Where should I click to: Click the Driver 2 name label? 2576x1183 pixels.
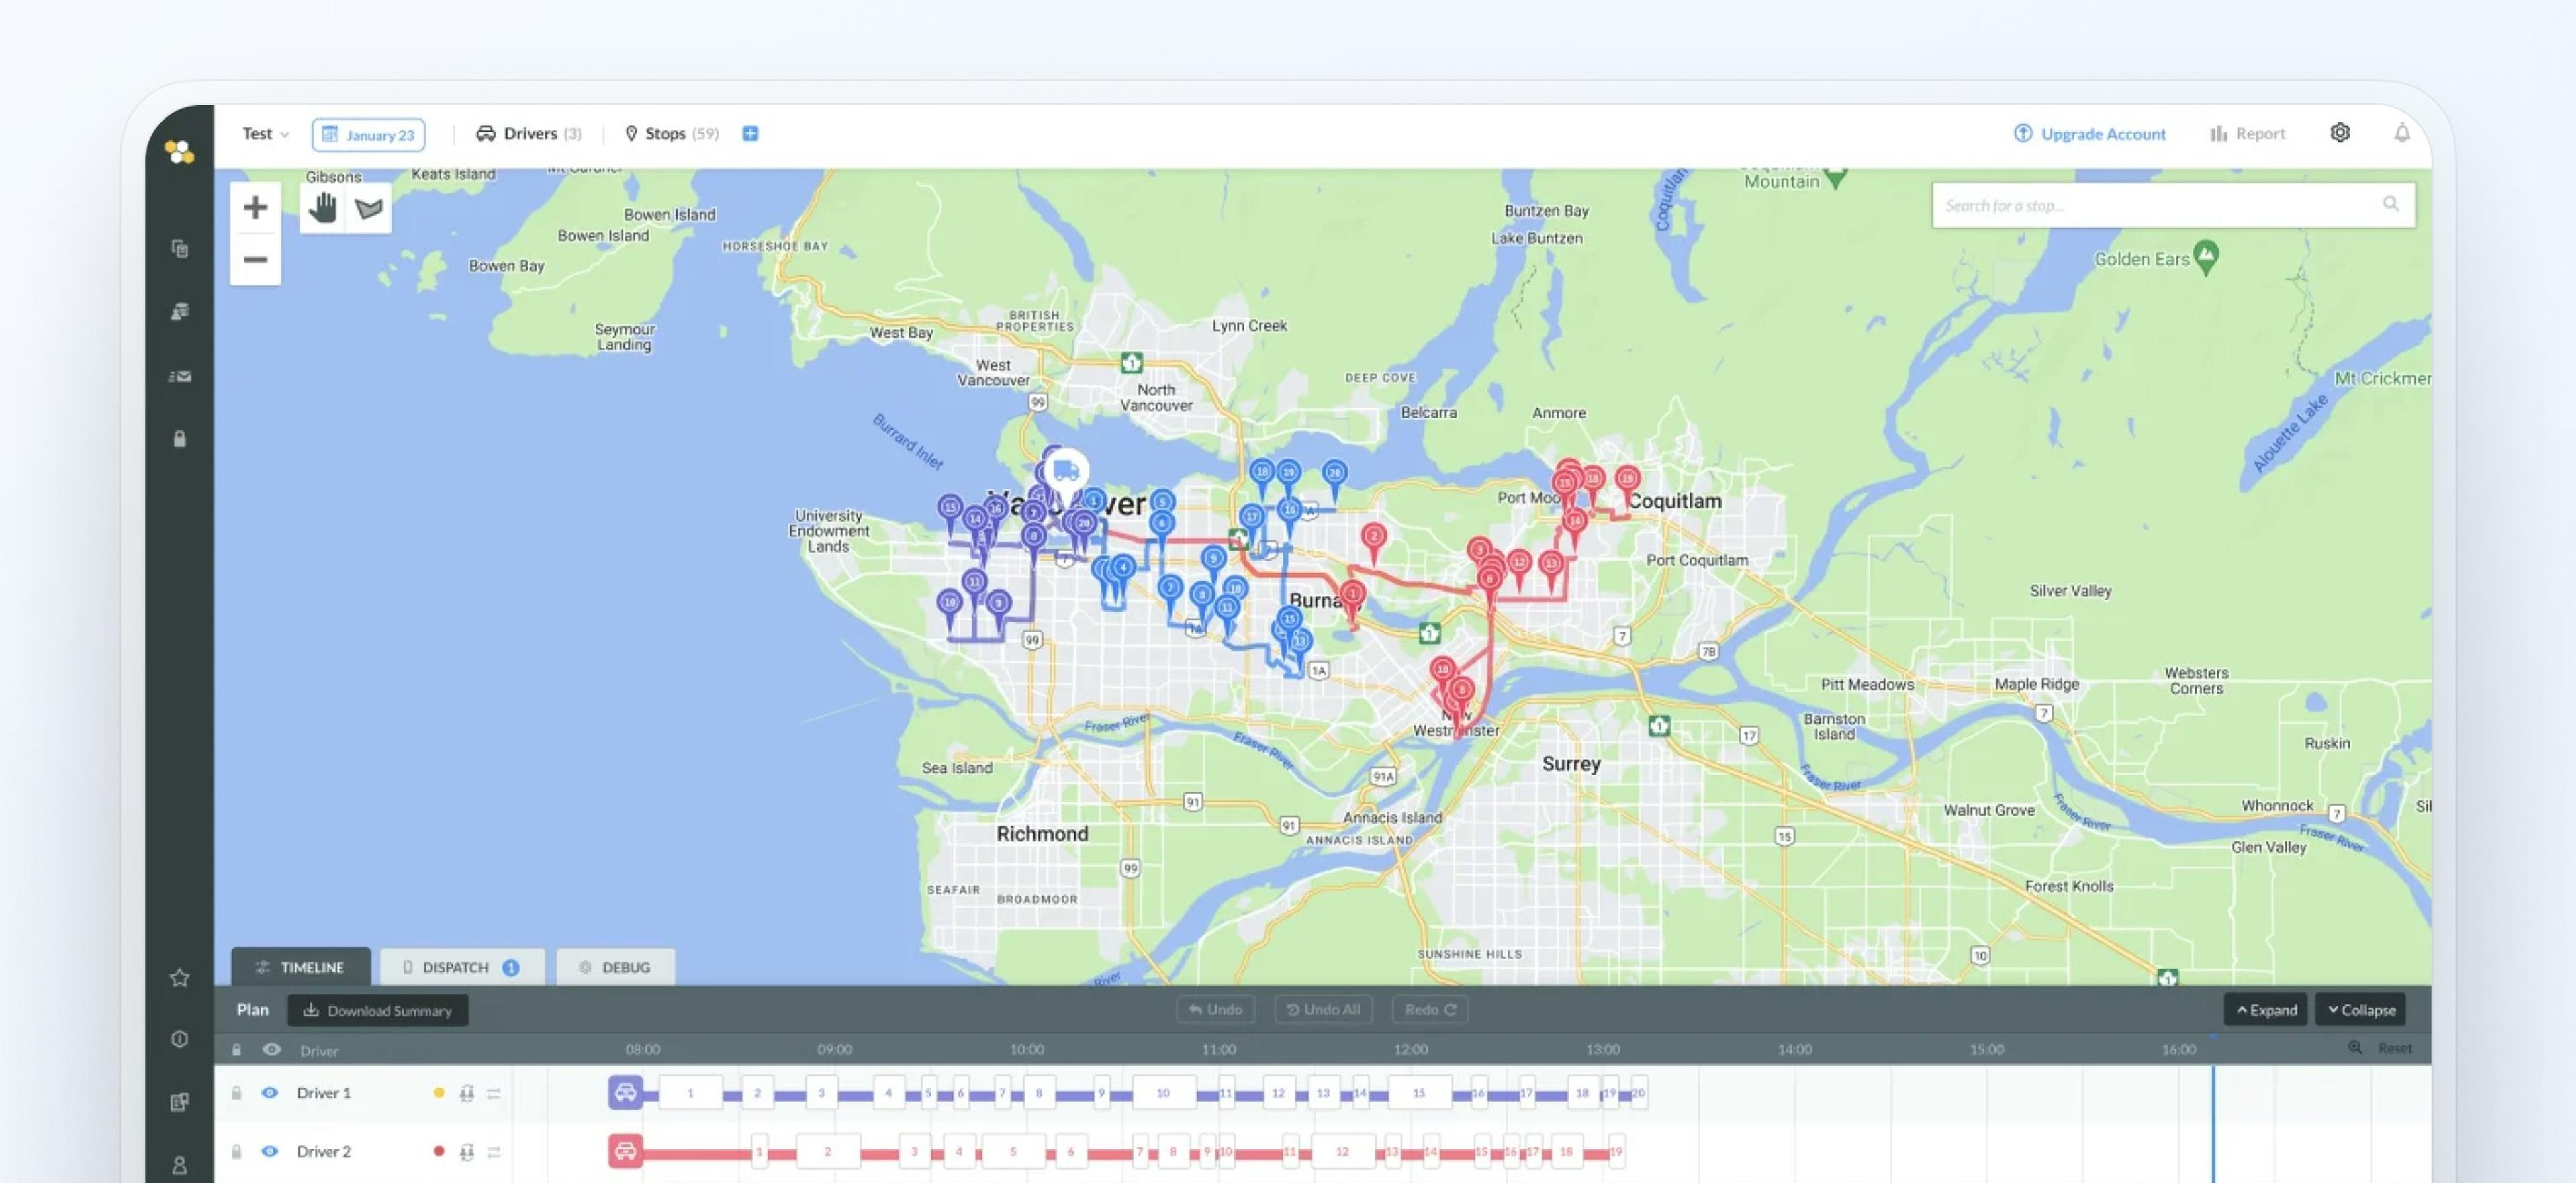pyautogui.click(x=324, y=1151)
